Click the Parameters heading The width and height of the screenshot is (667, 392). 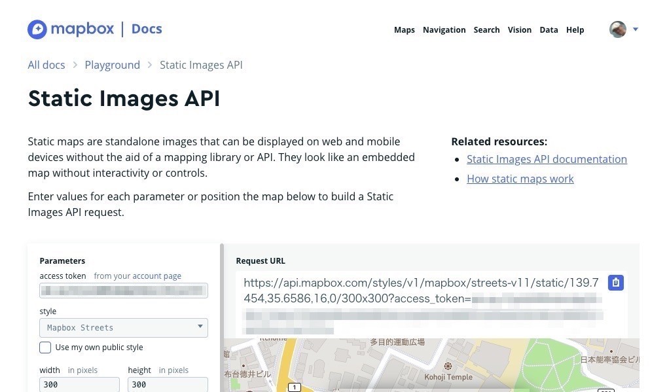point(62,260)
